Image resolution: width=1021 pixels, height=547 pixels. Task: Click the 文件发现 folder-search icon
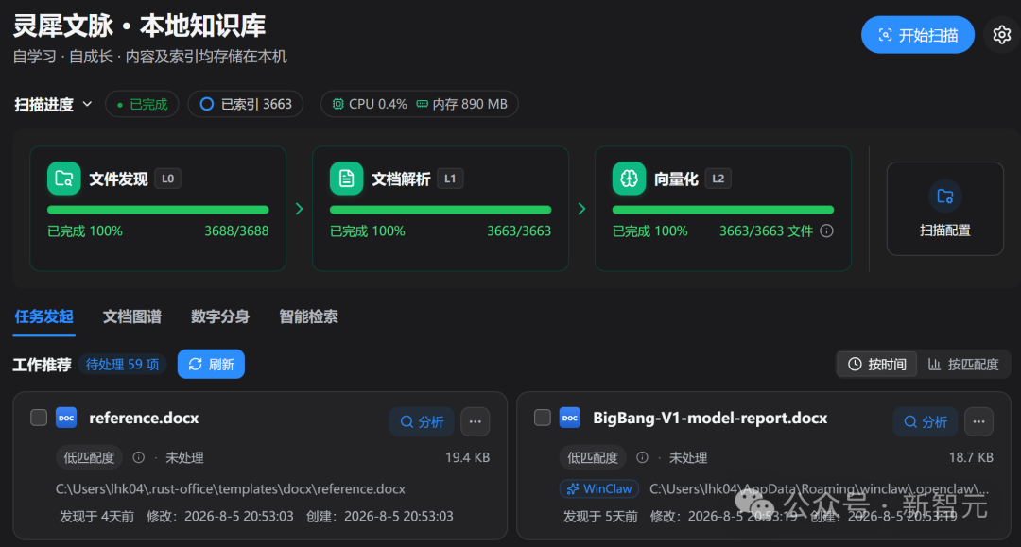coord(64,179)
